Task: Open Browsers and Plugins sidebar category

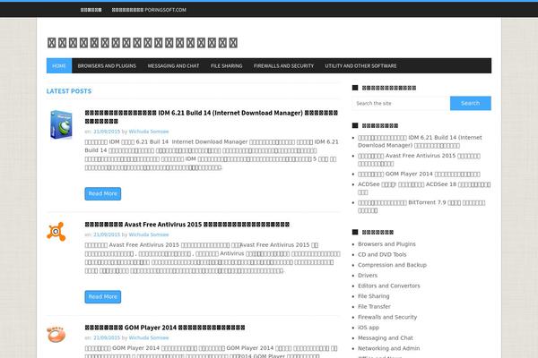Action: tap(386, 244)
